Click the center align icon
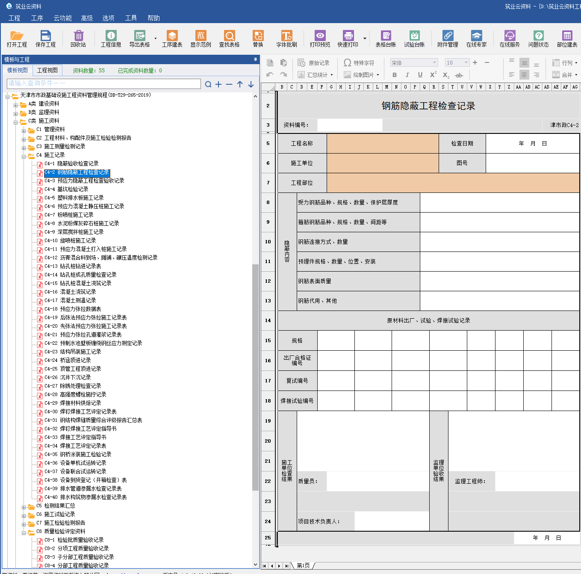This screenshot has height=574, width=581. point(524,75)
